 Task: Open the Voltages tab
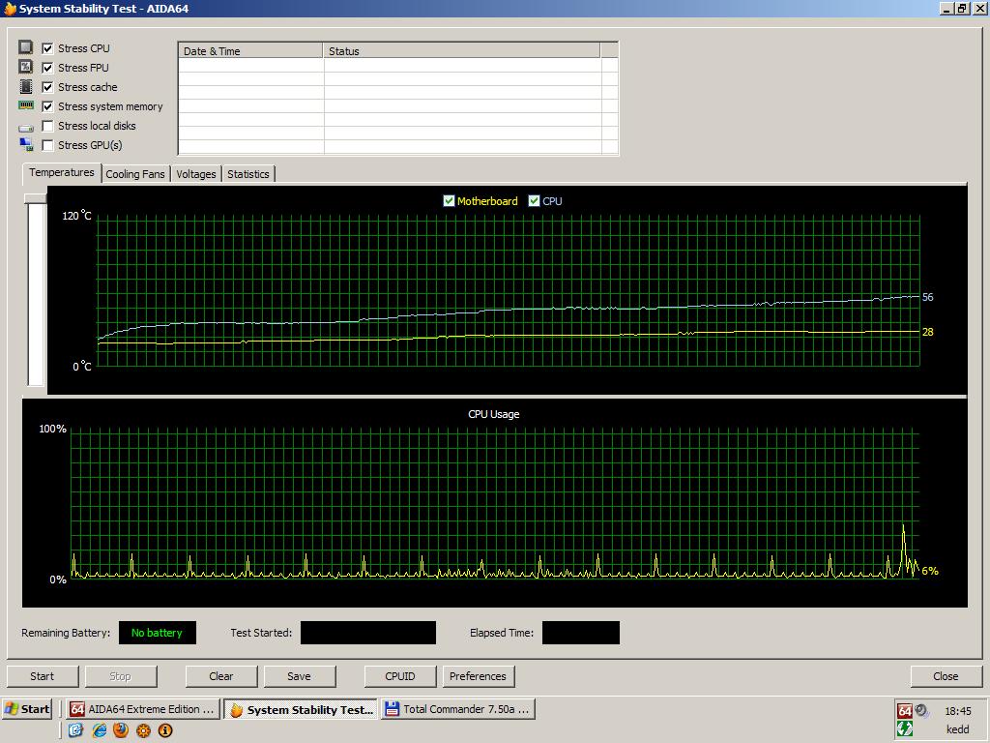[x=195, y=174]
